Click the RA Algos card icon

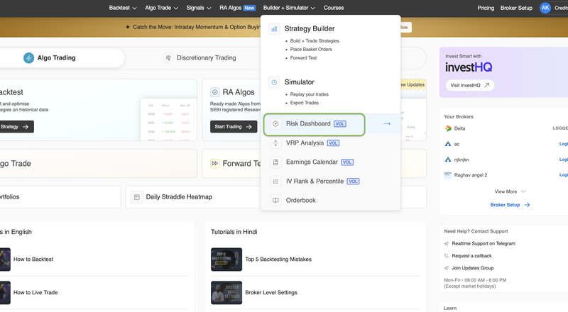coord(215,92)
